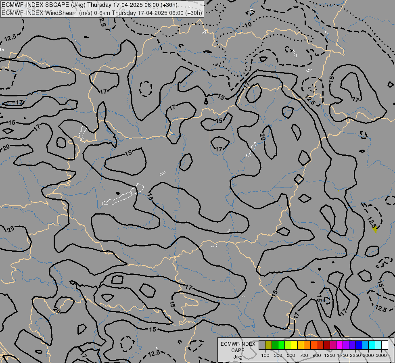Image resolution: width=395 pixels, height=363 pixels.
Task: Click the legend value 500
Action: tap(291, 355)
